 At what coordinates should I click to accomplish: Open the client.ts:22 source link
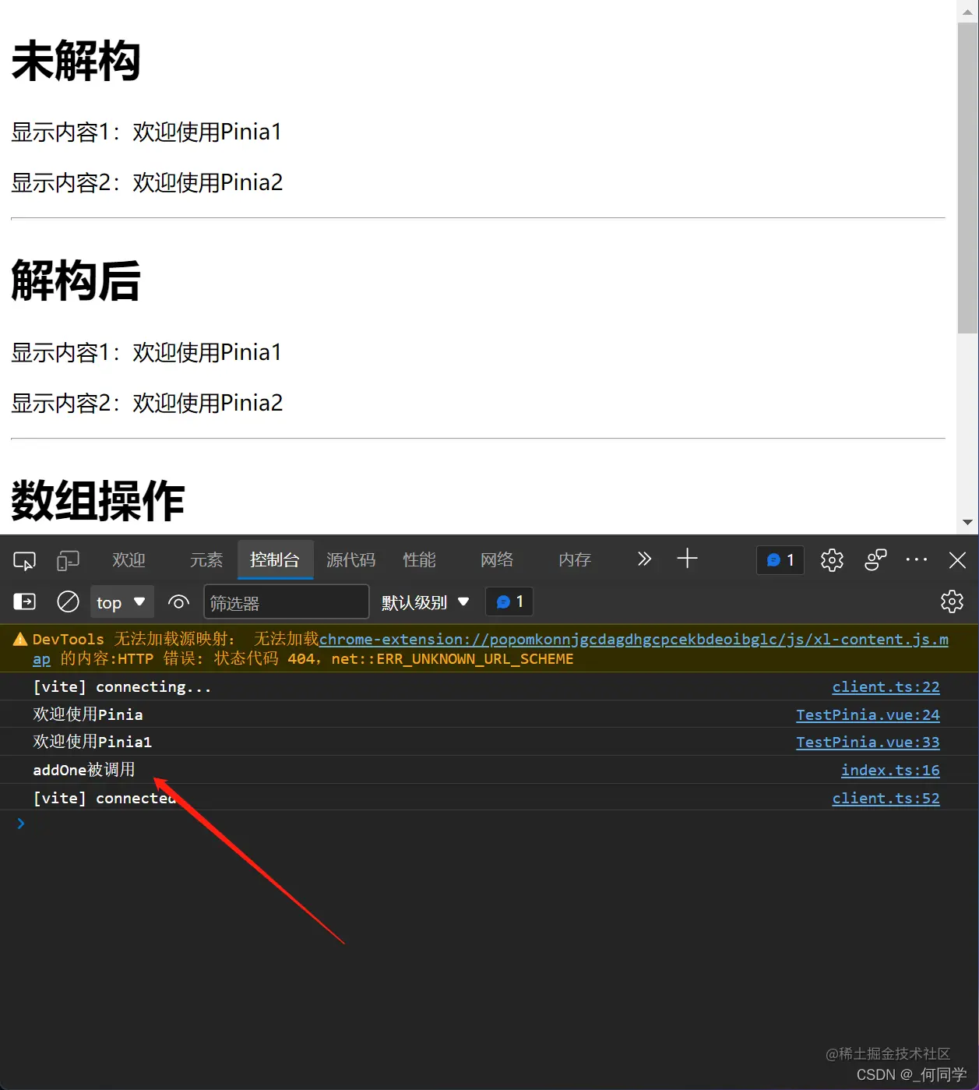[x=886, y=686]
